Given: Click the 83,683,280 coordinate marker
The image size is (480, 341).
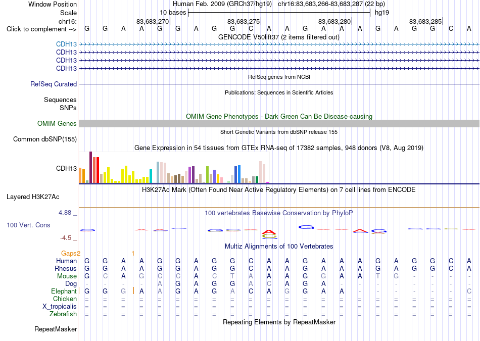Looking at the screenshot, I should pos(334,21).
